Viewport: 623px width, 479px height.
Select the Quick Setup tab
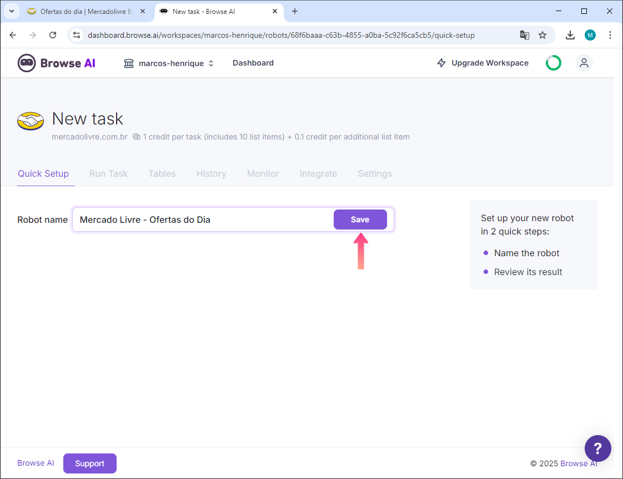click(43, 174)
